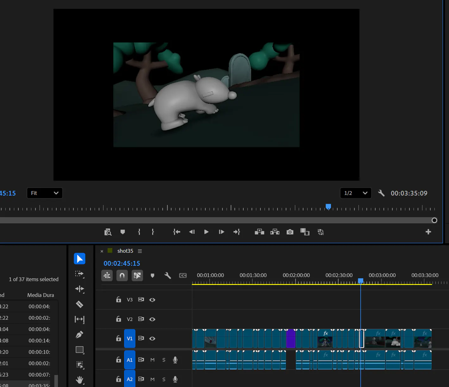This screenshot has height=387, width=449.
Task: Click the Export Frame camera icon
Action: (x=290, y=232)
